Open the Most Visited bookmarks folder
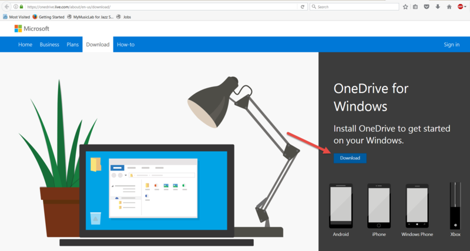 16,17
